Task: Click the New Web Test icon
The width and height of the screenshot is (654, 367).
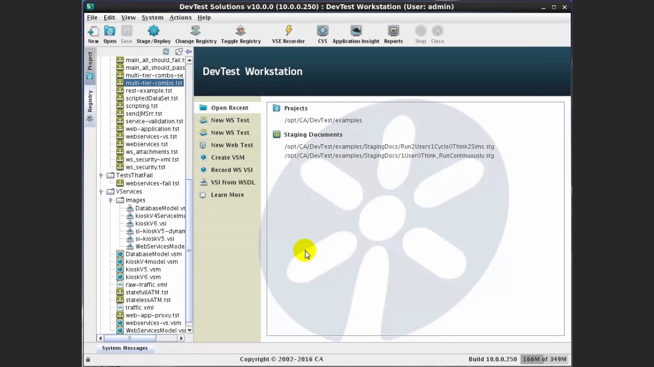Action: coord(203,145)
